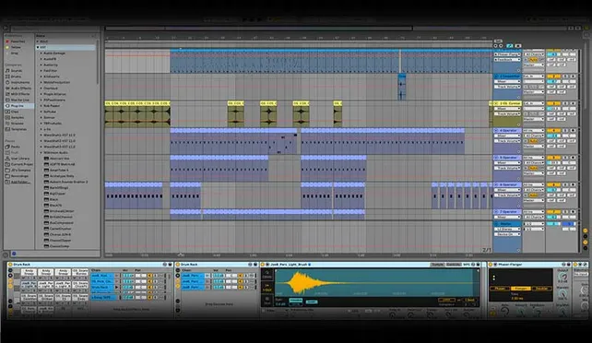Select the Yellow collection
Screen dimensions: 592x343
(x=16, y=47)
